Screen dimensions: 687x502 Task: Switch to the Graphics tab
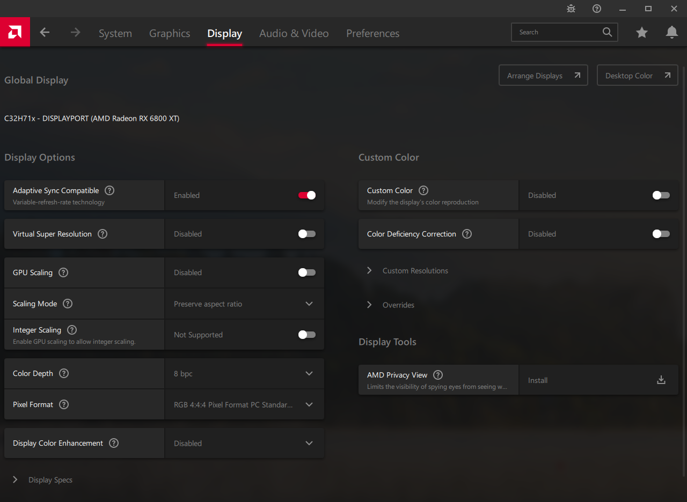point(170,33)
